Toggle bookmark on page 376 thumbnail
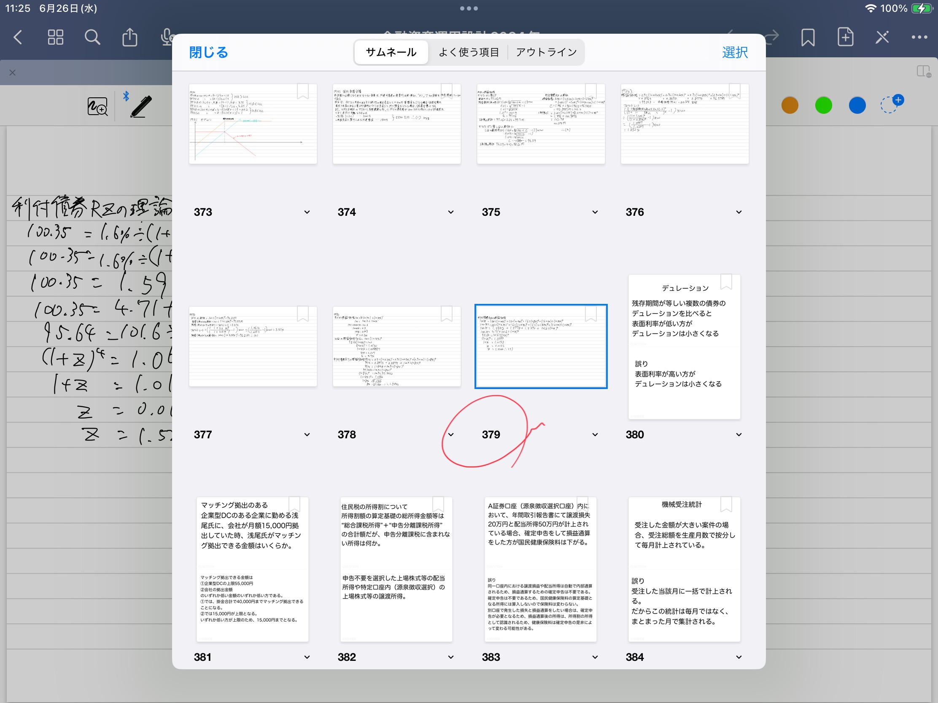 click(734, 91)
